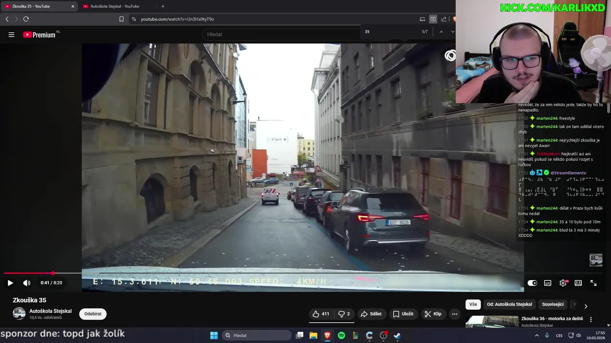
Task: Reload the current YouTube page
Action: click(26, 19)
